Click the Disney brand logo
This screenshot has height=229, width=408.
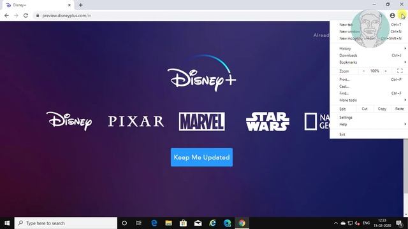pyautogui.click(x=69, y=121)
